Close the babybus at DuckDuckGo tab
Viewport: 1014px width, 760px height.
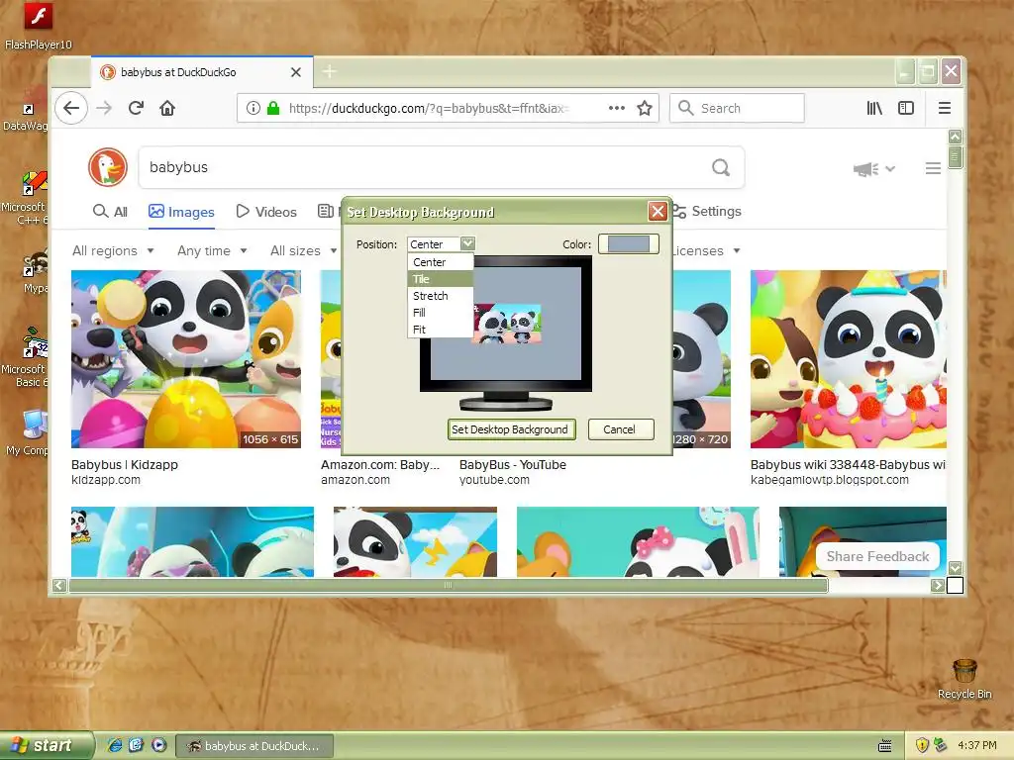click(295, 71)
